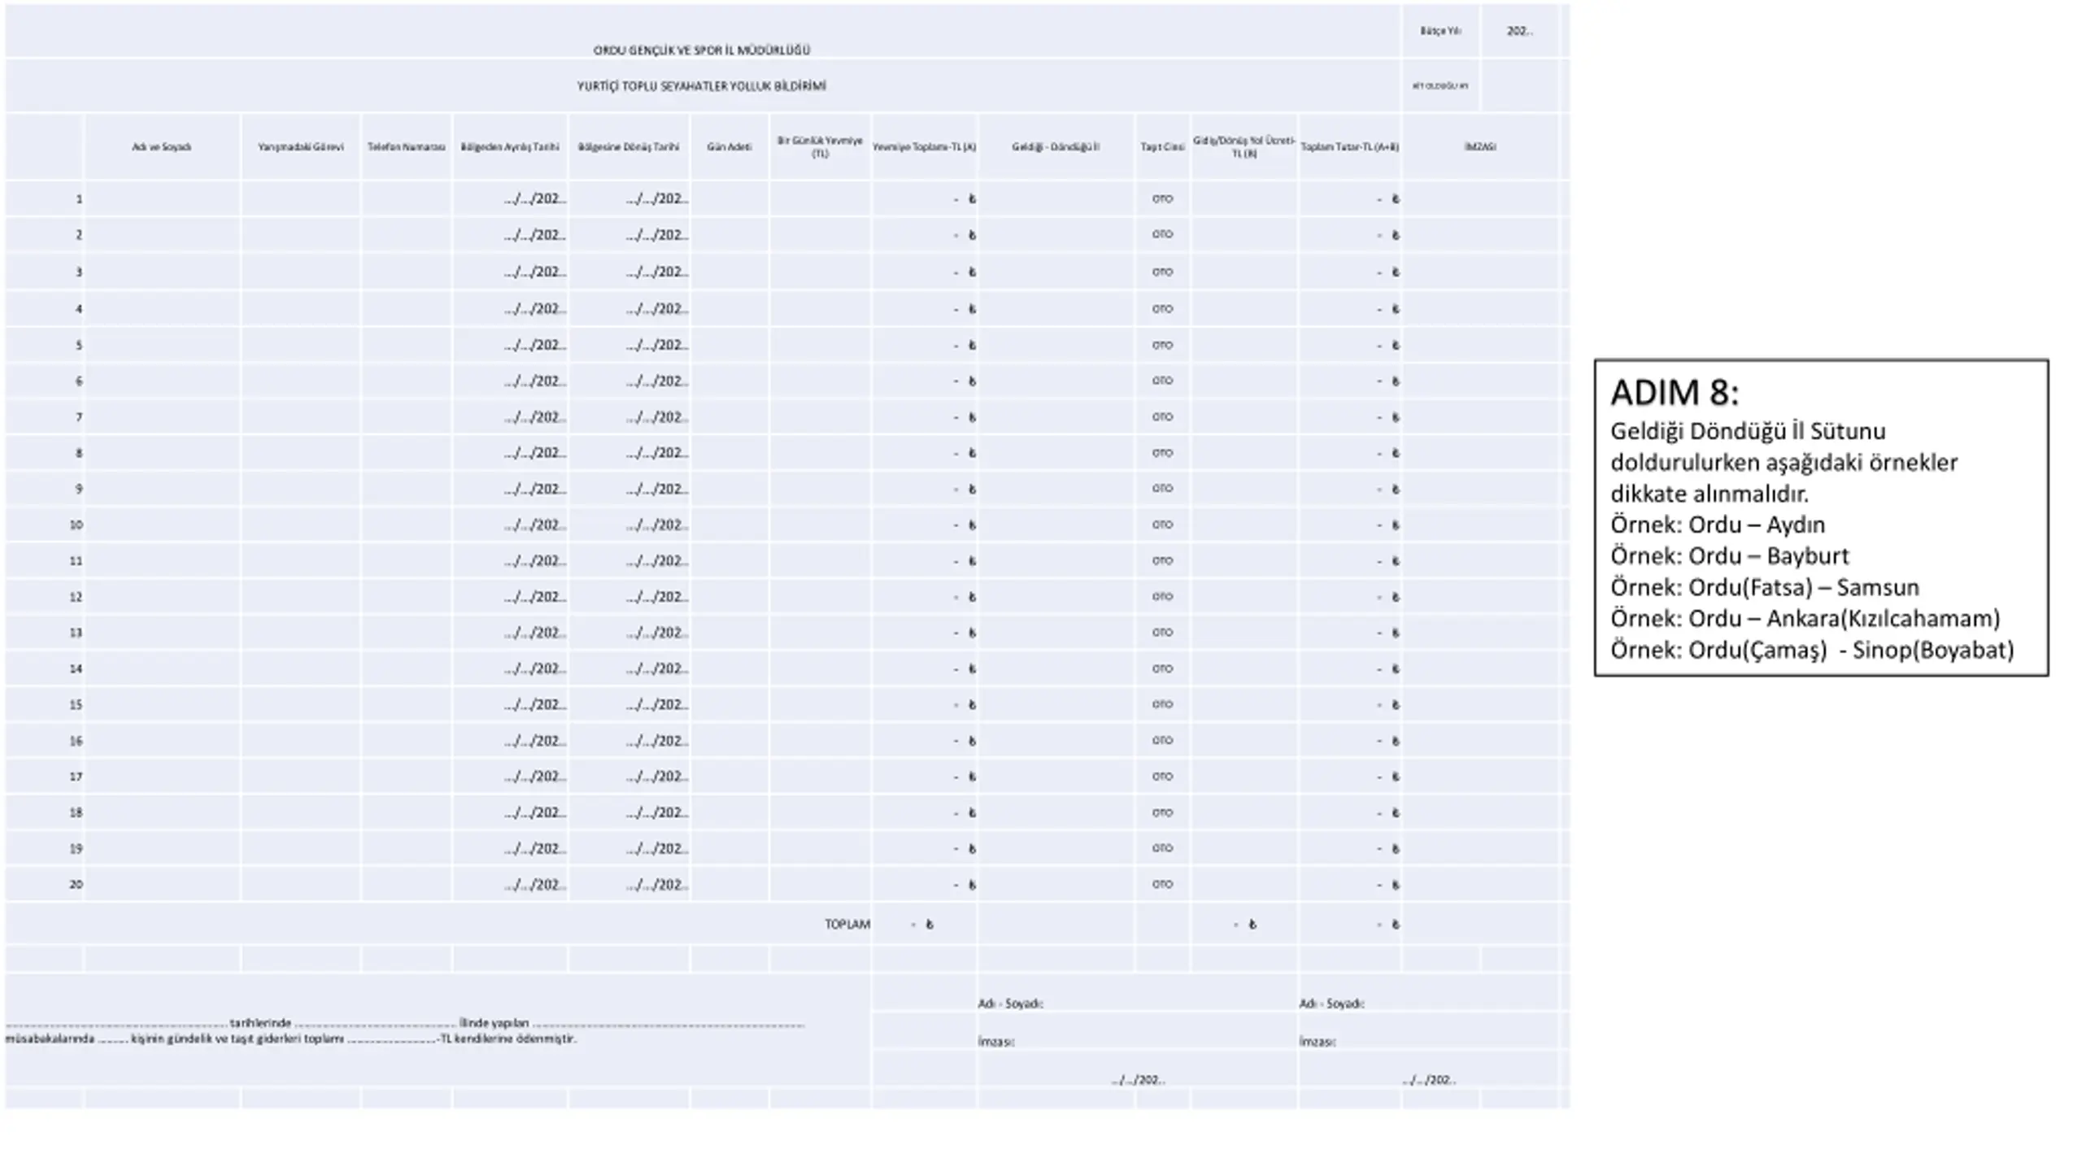
Task: Click the left 'Adı - Soyadı:' signature label
Action: tap(1010, 1003)
